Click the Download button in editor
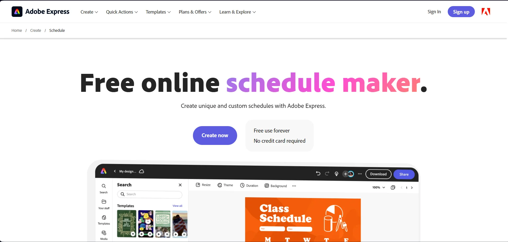This screenshot has height=242, width=508. coord(378,174)
